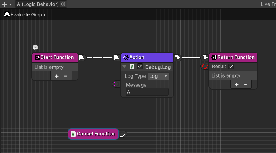
Task: Click the magenta Message input port
Action: coord(117,84)
